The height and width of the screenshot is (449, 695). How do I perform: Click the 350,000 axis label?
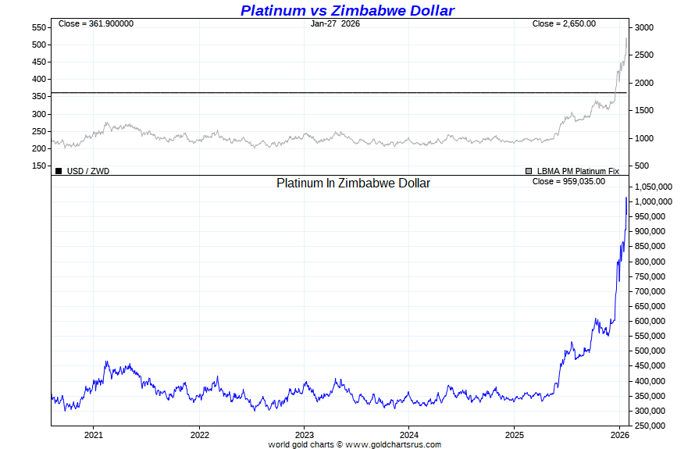pos(650,396)
